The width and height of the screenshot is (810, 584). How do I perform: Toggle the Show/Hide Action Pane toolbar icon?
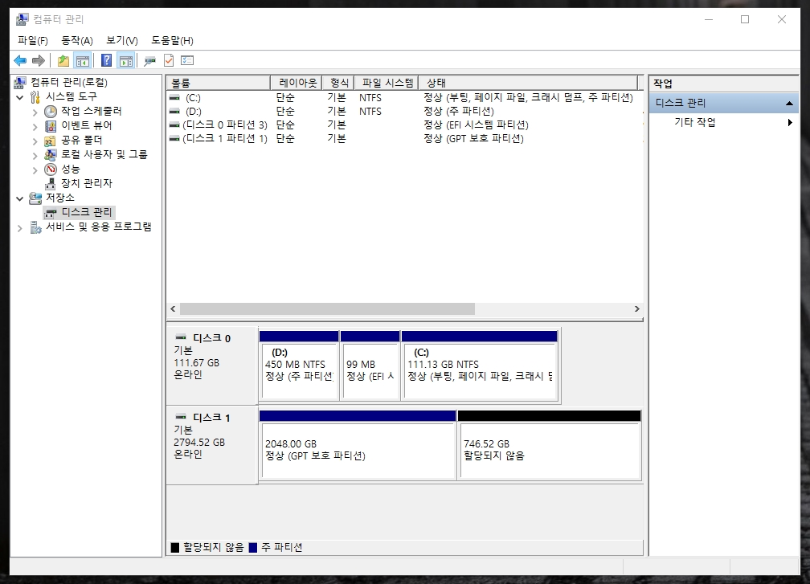coord(126,61)
